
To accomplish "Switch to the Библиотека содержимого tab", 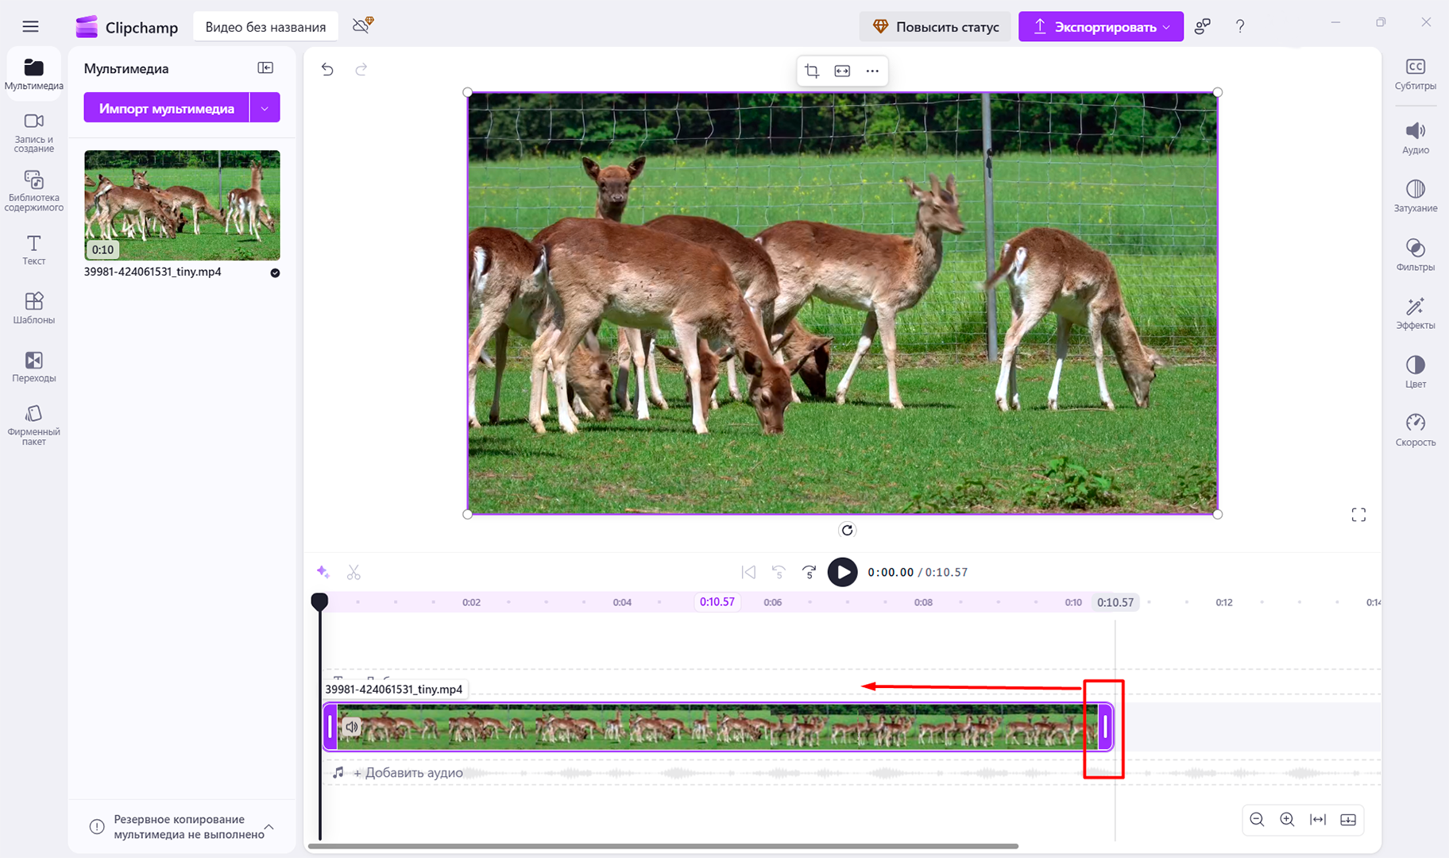I will [x=33, y=189].
